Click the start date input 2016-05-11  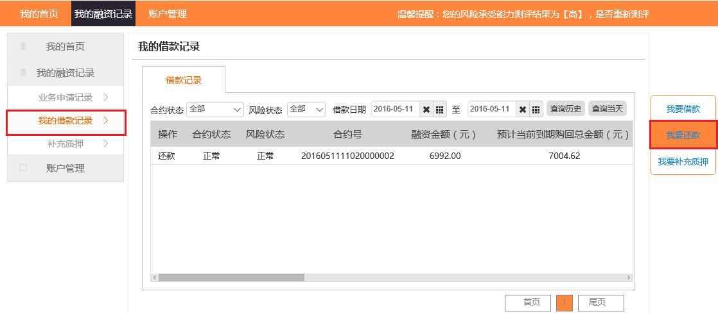click(x=395, y=110)
